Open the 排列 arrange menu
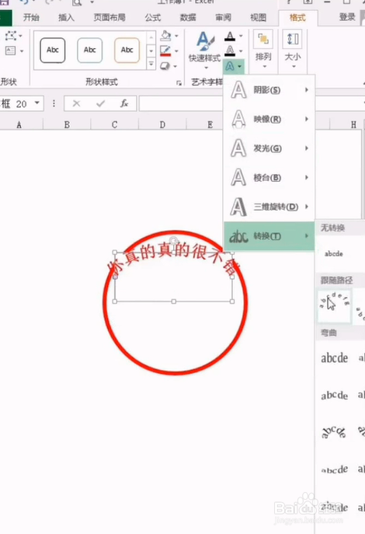The image size is (365, 534). pos(263,50)
